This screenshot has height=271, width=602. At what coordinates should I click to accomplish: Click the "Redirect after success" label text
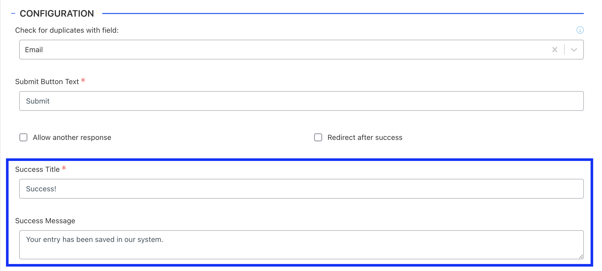(x=365, y=137)
